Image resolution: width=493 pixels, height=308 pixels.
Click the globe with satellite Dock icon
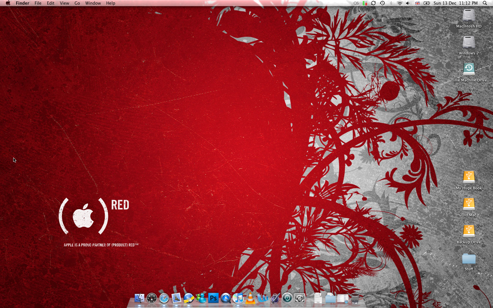tap(189, 298)
